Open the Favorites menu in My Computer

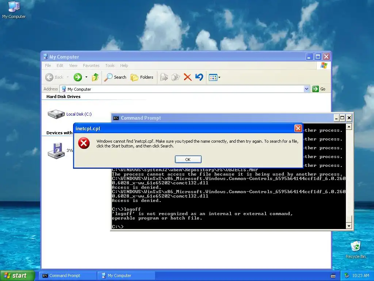91,65
